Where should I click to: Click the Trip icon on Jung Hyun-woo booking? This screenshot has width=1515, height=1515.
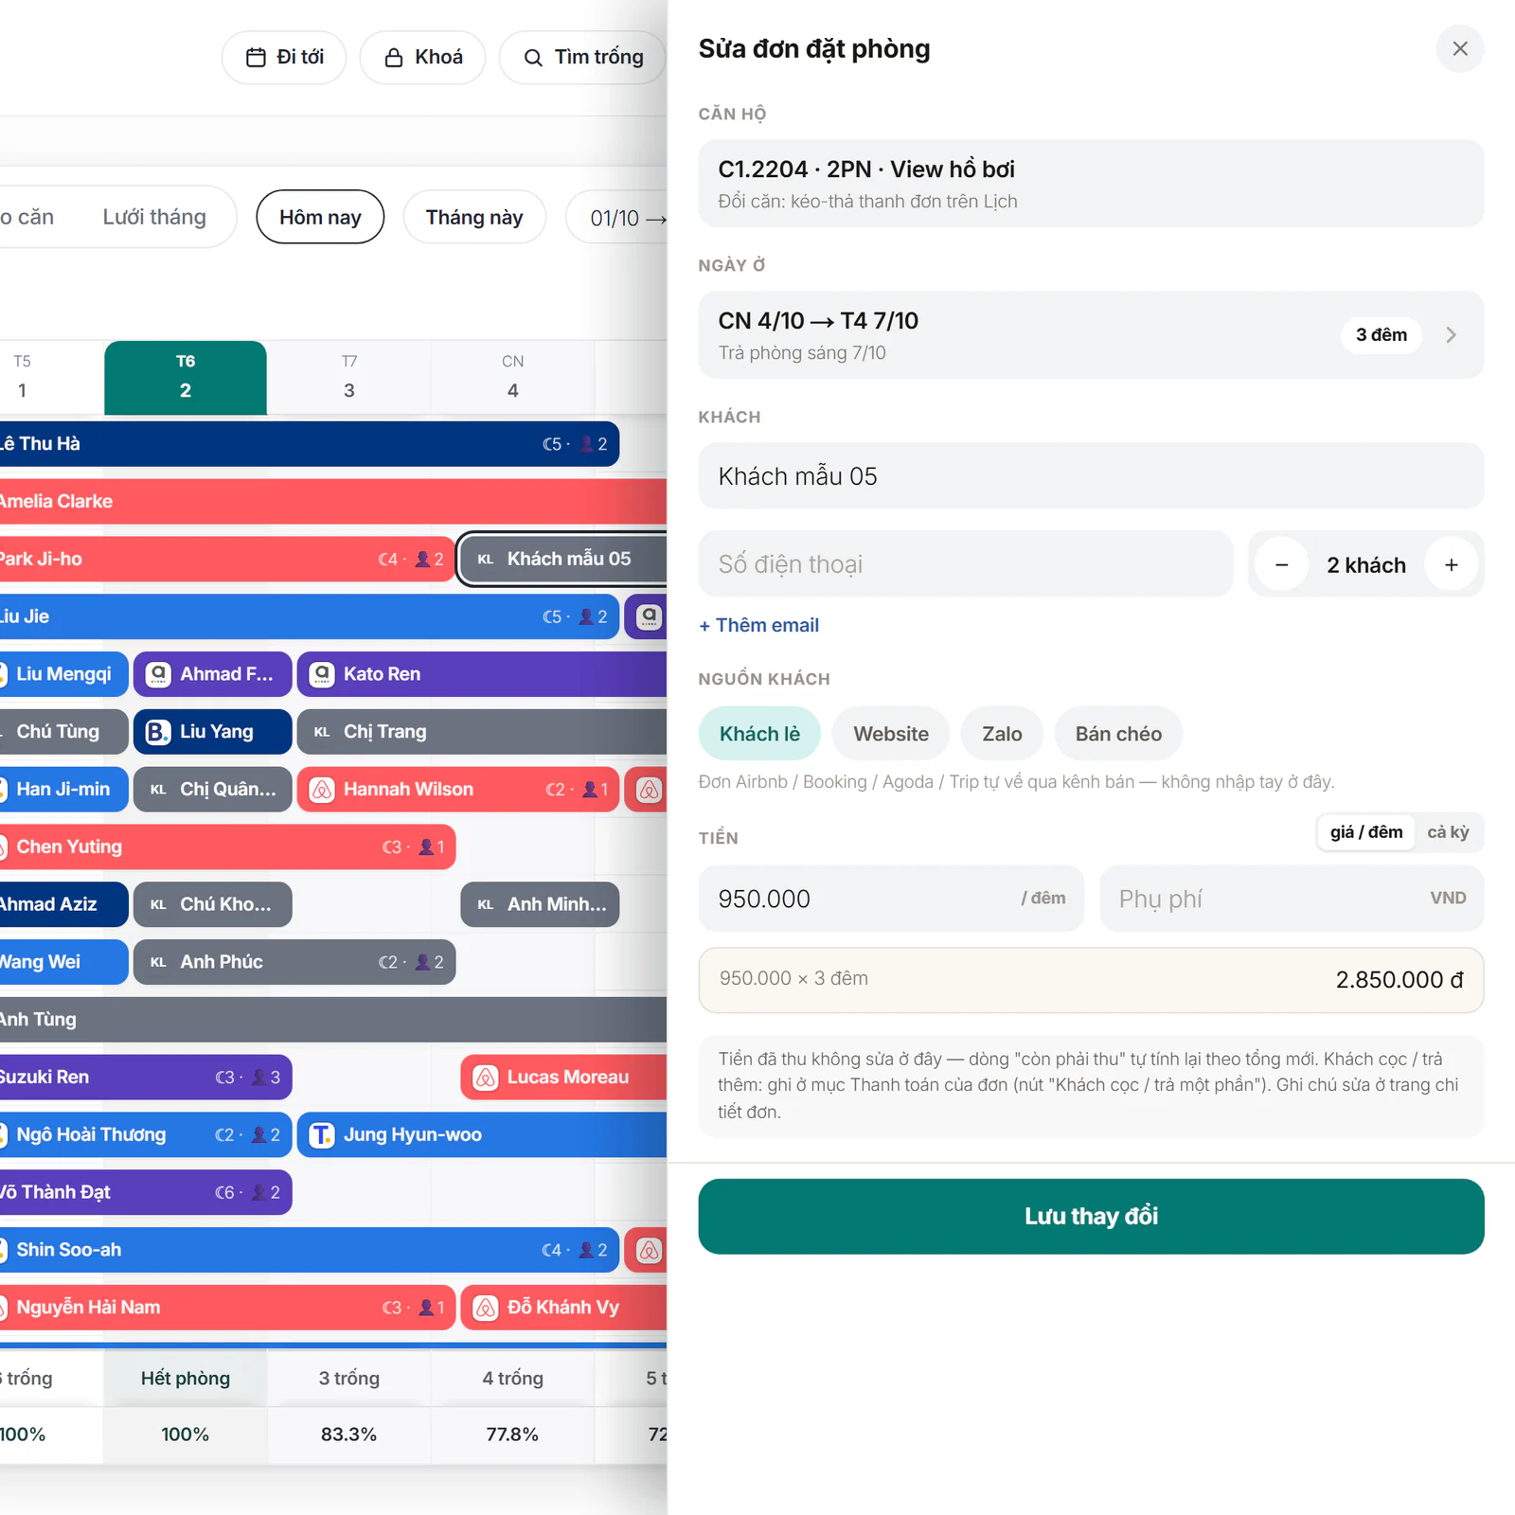322,1135
